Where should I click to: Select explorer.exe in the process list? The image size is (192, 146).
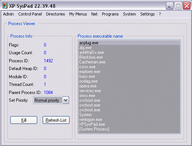point(129,72)
